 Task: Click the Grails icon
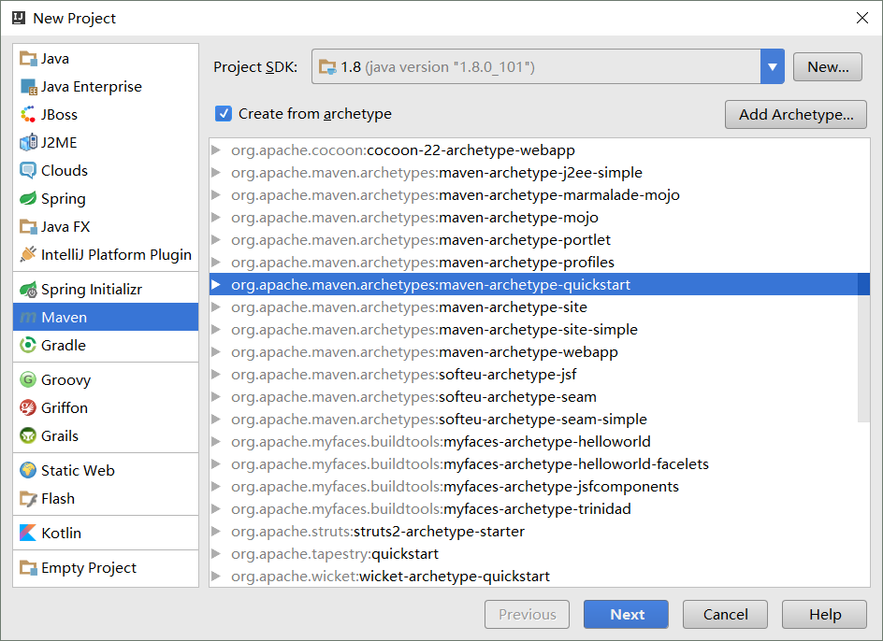pyautogui.click(x=28, y=435)
